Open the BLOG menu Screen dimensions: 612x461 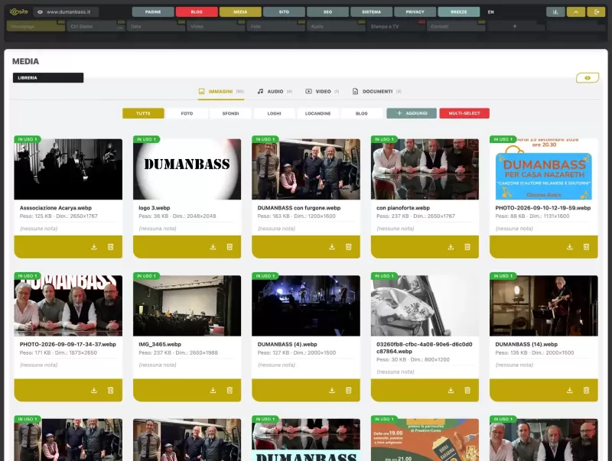point(197,12)
